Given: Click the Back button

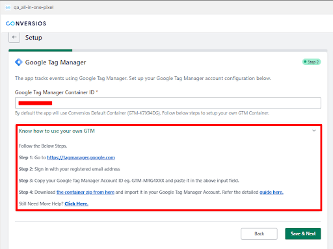Looking at the screenshot, I should (259, 234).
